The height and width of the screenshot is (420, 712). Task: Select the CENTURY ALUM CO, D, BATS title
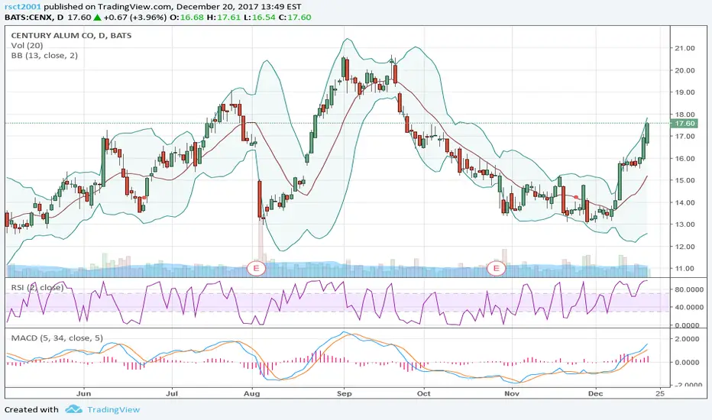point(71,35)
